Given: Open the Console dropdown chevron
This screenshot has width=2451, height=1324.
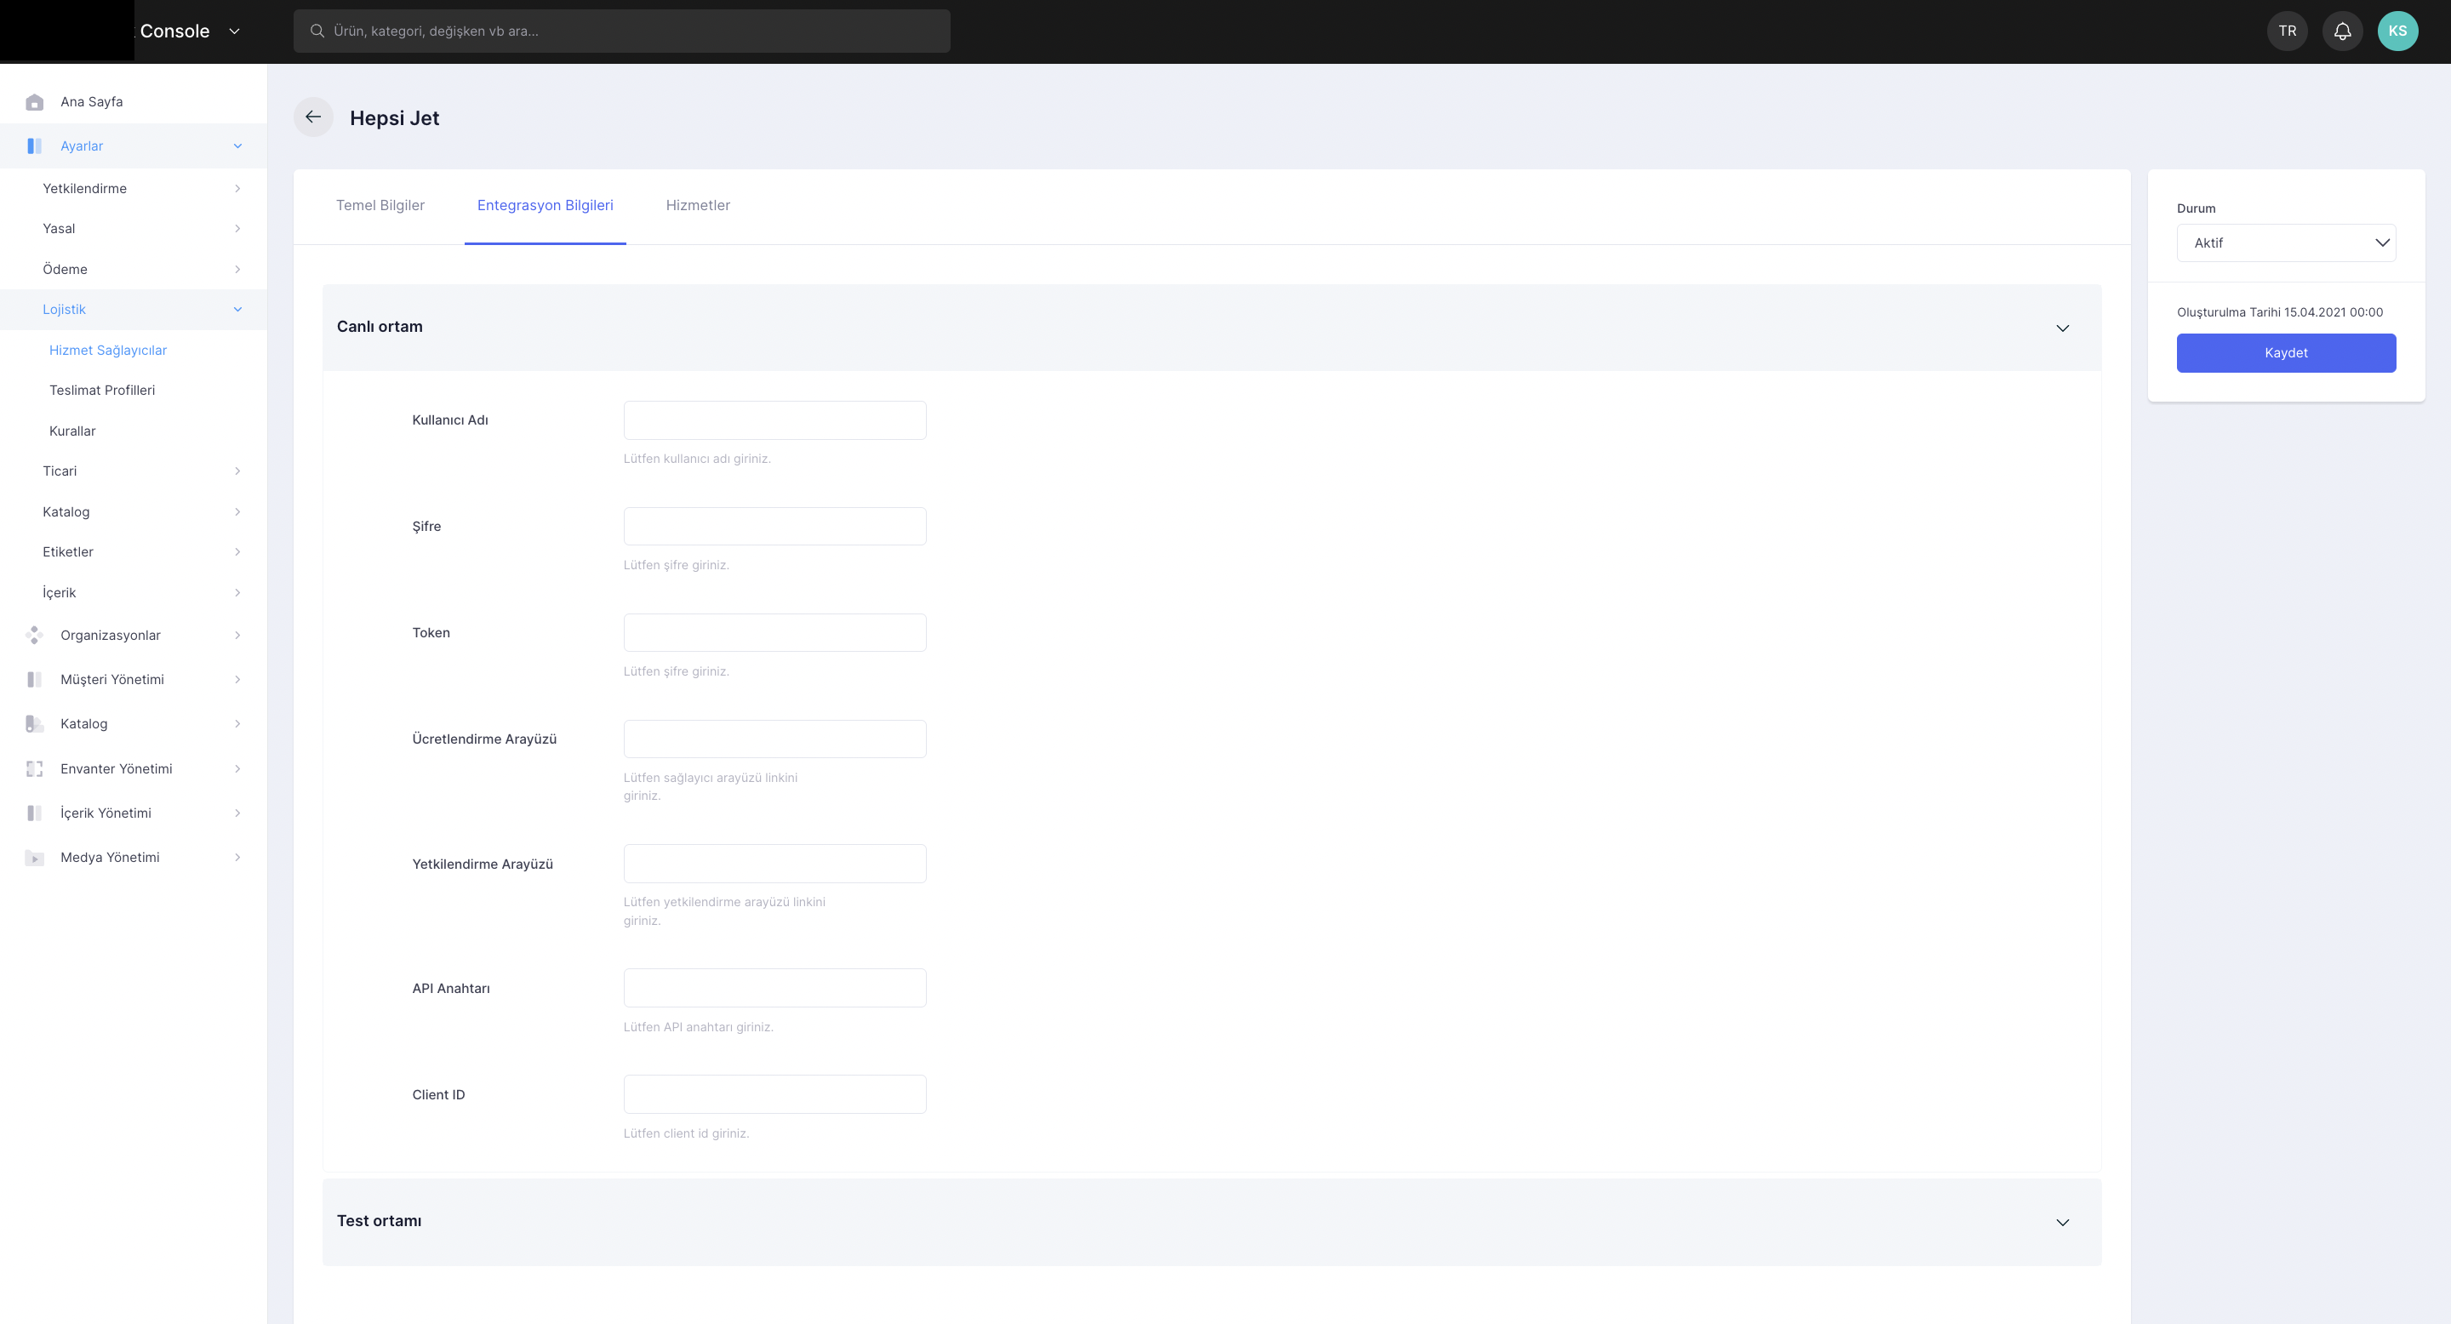Looking at the screenshot, I should click(234, 31).
